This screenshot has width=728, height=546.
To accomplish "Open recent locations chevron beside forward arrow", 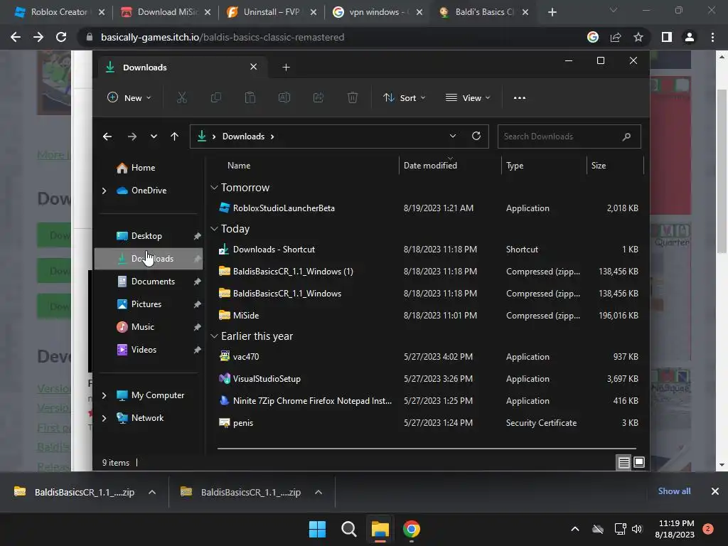I will (154, 136).
